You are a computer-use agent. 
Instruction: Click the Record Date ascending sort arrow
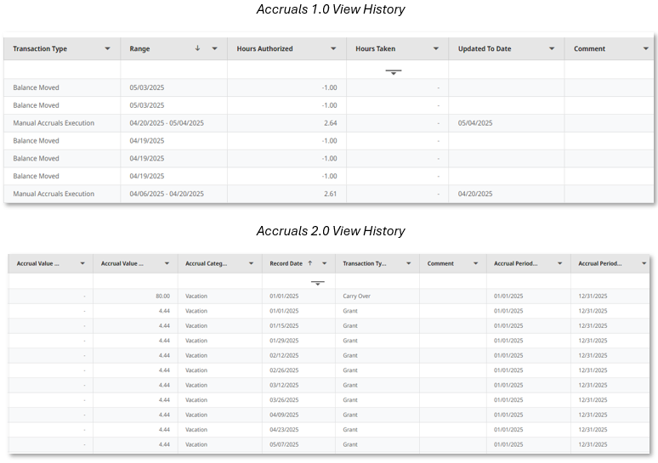click(310, 264)
